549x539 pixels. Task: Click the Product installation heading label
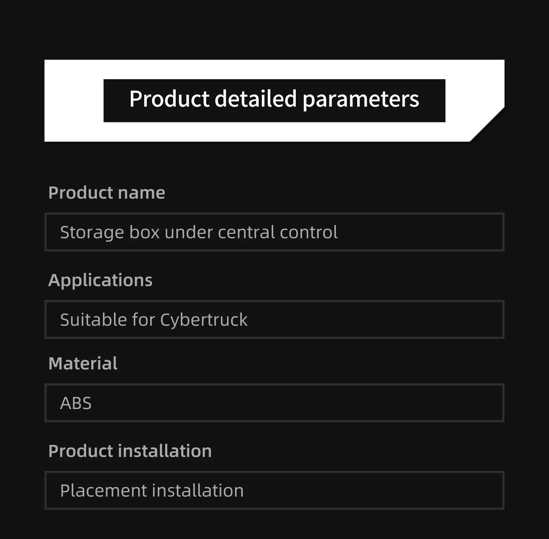130,451
